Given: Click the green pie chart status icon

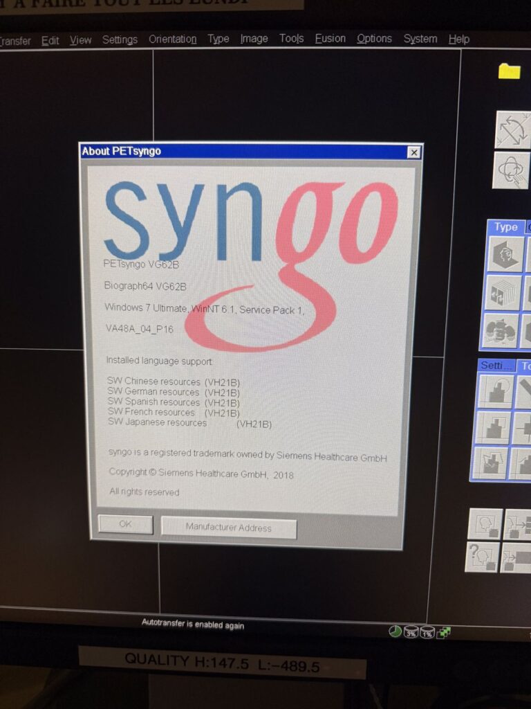Looking at the screenshot, I should click(395, 631).
